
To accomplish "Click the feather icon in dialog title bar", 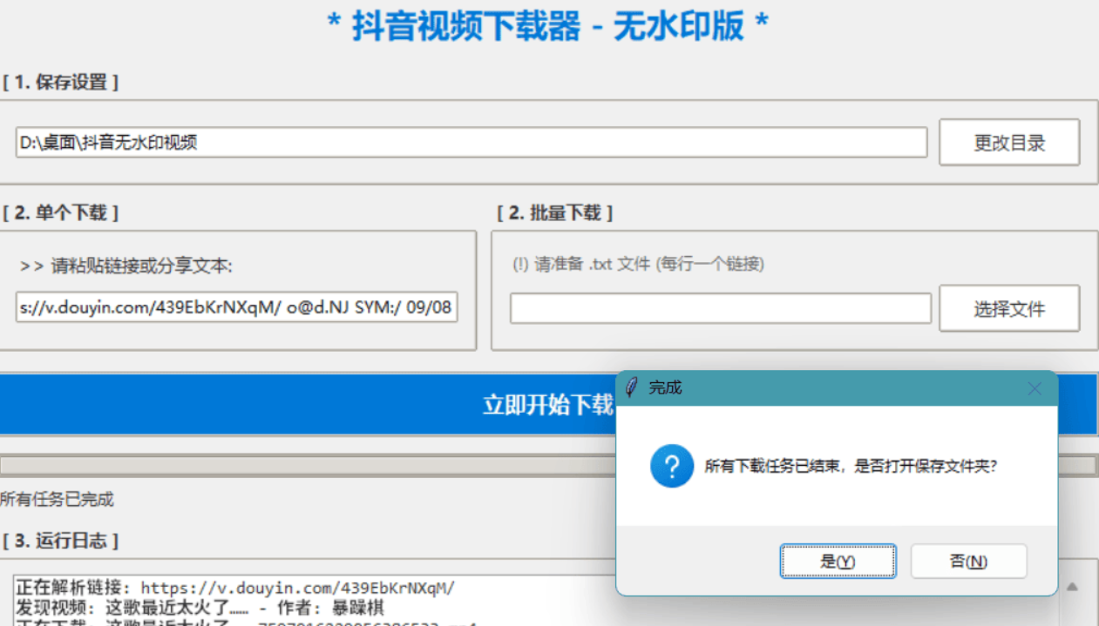I will click(632, 387).
